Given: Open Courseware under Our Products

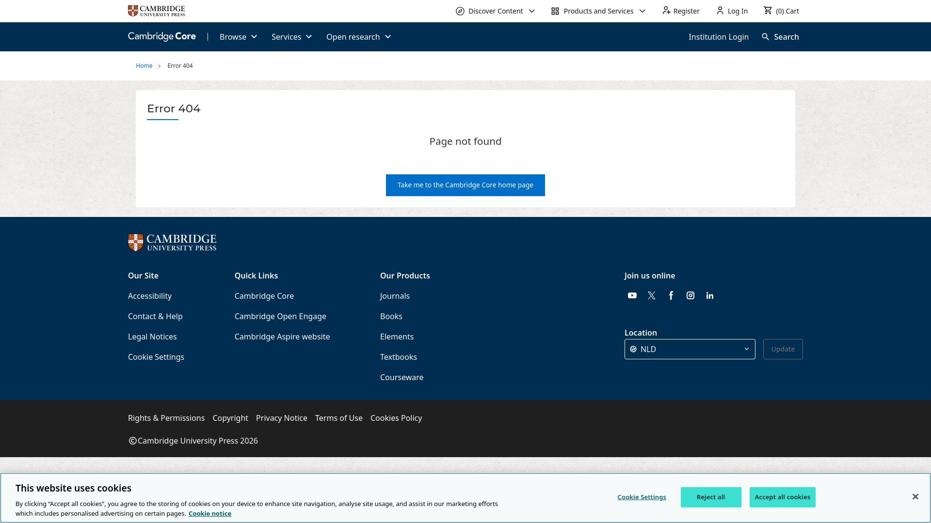Looking at the screenshot, I should (401, 377).
